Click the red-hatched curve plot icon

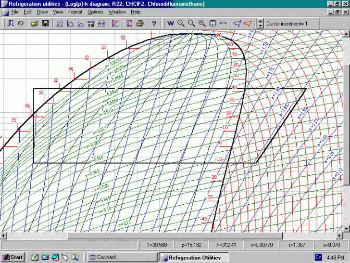click(x=115, y=23)
